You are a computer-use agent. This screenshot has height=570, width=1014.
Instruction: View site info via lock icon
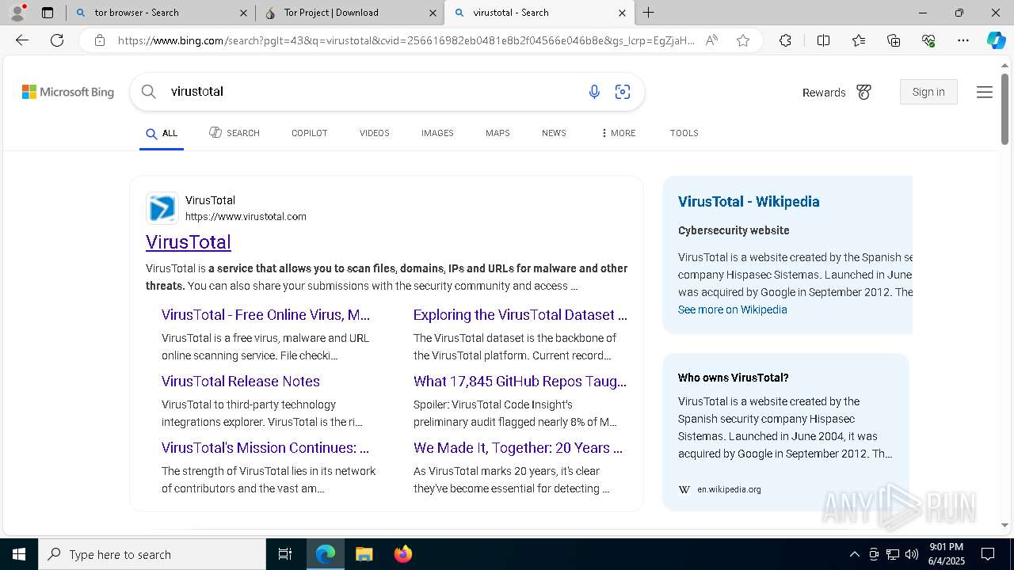click(x=100, y=40)
